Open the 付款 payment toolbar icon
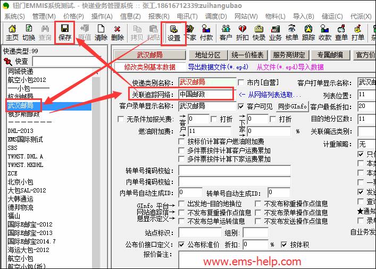This screenshot has height=269, width=376. (206, 33)
